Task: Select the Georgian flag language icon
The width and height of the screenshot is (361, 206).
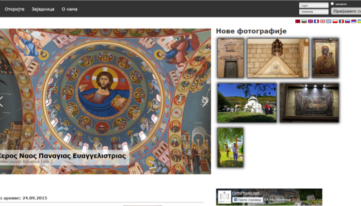Action: pos(322,22)
